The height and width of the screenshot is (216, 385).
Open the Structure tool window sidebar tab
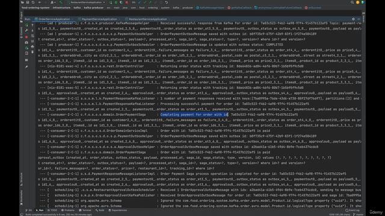click(22, 179)
